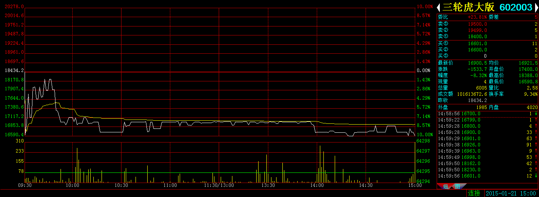Click the 连接 connection status indicator
Screen dimensions: 539x197
click(x=474, y=193)
